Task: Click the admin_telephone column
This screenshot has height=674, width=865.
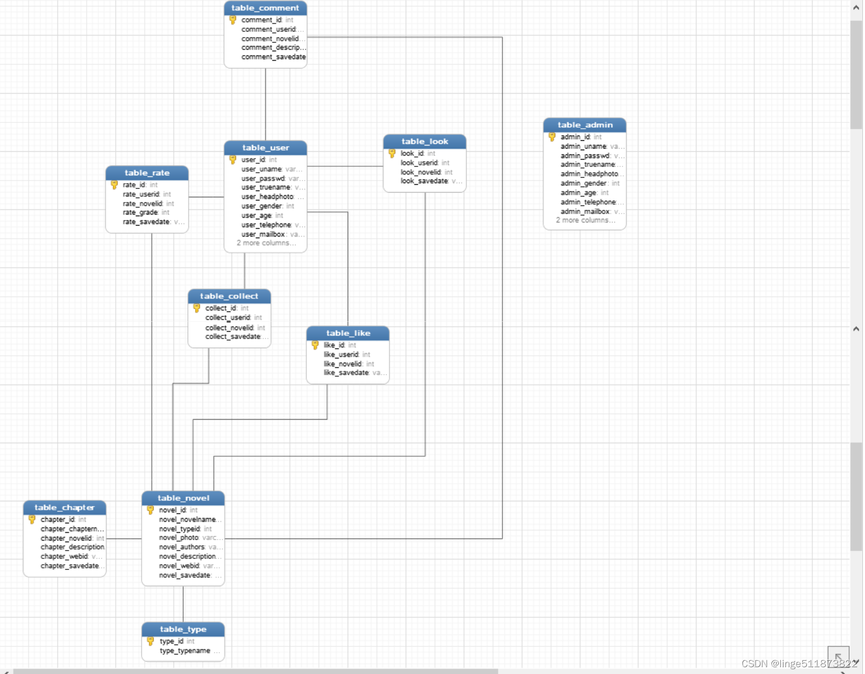Action: tap(591, 202)
